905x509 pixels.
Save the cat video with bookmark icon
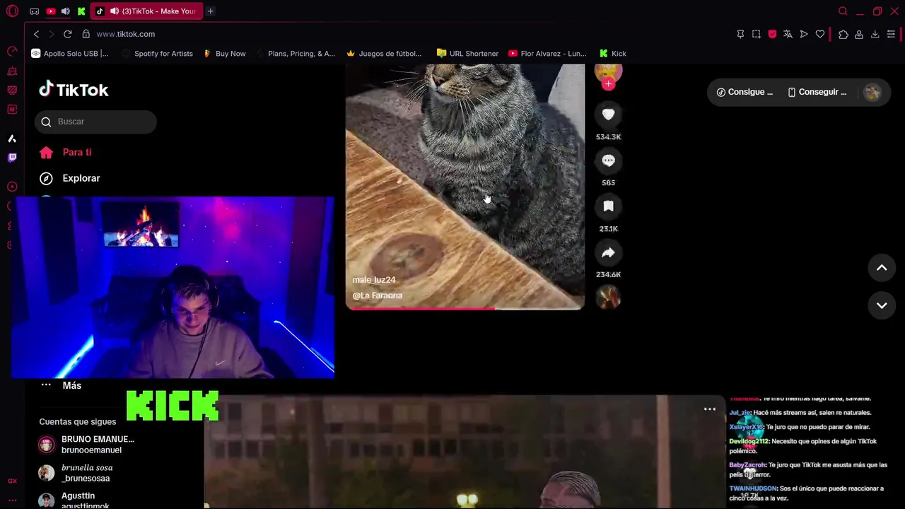click(608, 206)
